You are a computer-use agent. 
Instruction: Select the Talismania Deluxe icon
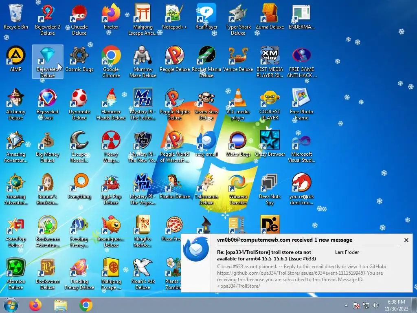206,189
